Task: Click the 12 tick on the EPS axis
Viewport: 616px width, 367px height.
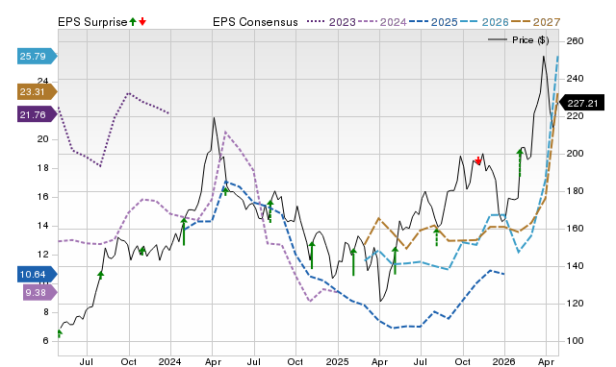Action: [42, 255]
